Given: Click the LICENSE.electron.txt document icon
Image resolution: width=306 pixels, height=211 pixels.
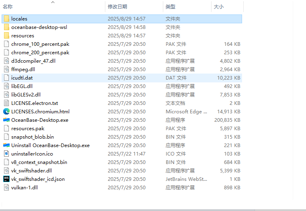Looking at the screenshot, I should click(x=6, y=103).
